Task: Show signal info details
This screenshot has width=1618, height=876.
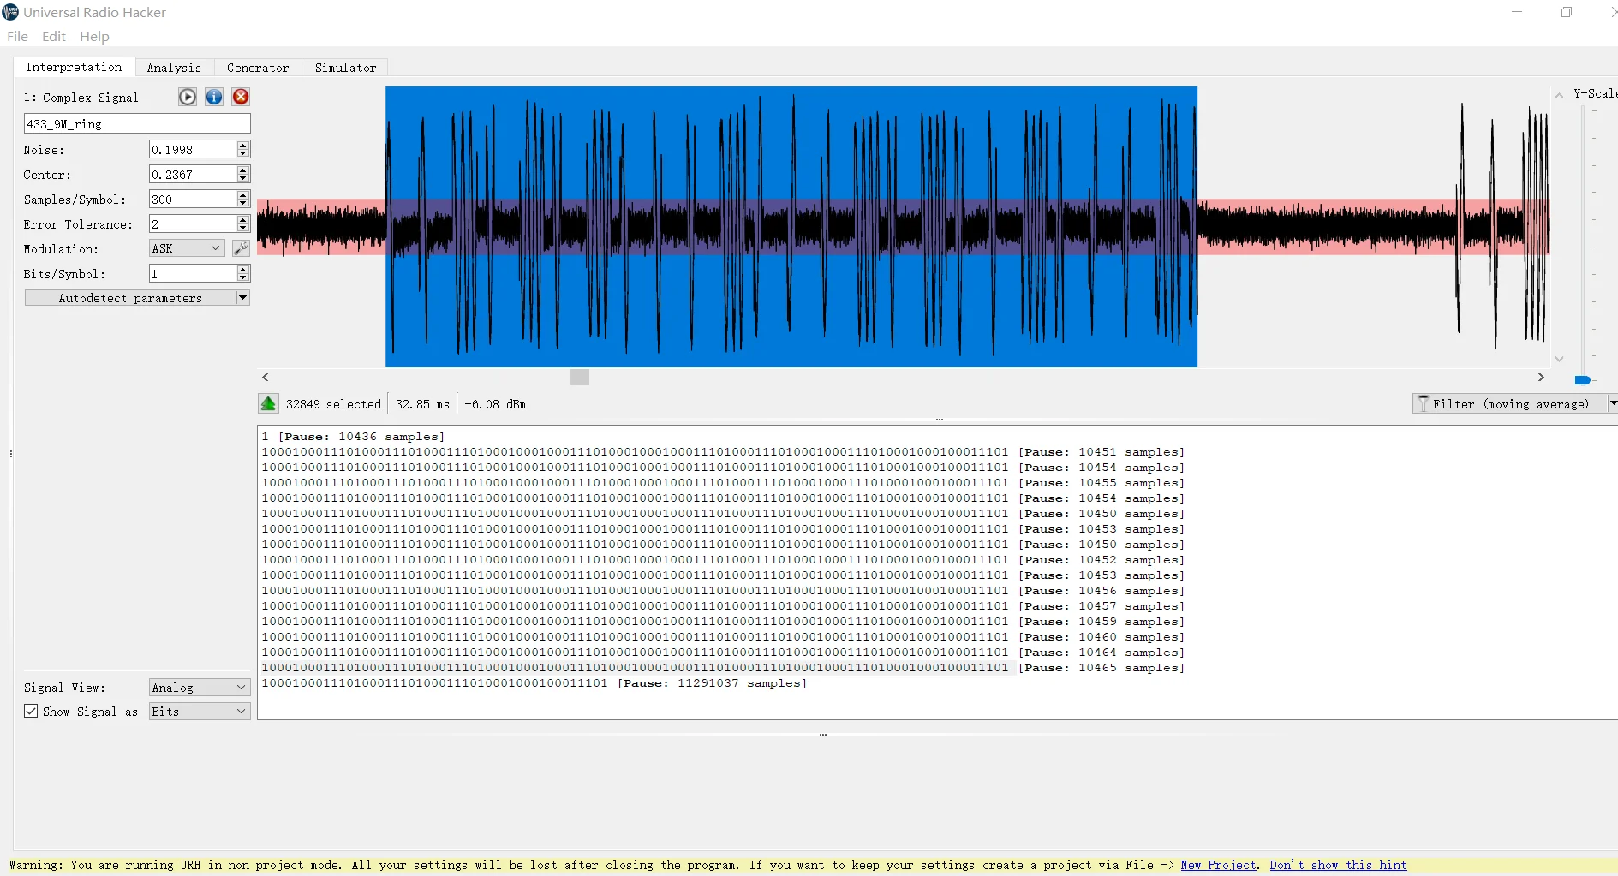Action: click(x=214, y=97)
